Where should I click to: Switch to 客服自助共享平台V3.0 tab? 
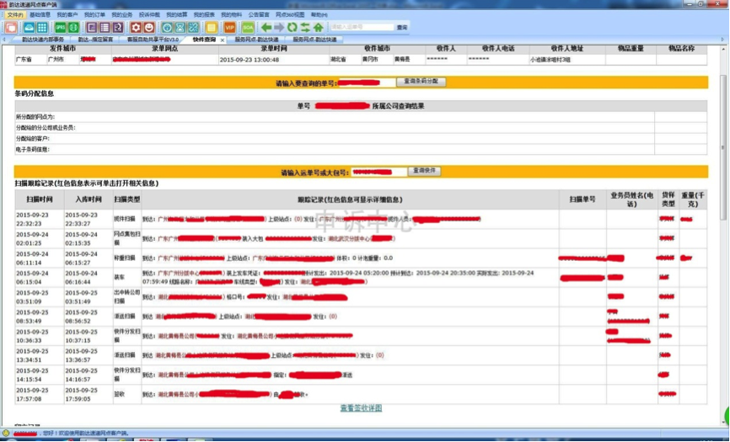tap(153, 40)
